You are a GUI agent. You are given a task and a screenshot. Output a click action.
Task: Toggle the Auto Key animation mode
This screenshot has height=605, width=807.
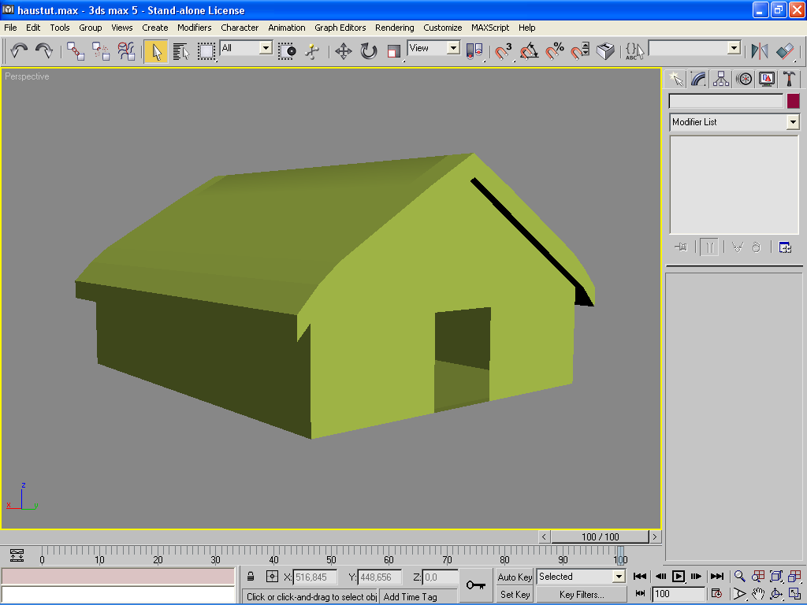coord(515,577)
